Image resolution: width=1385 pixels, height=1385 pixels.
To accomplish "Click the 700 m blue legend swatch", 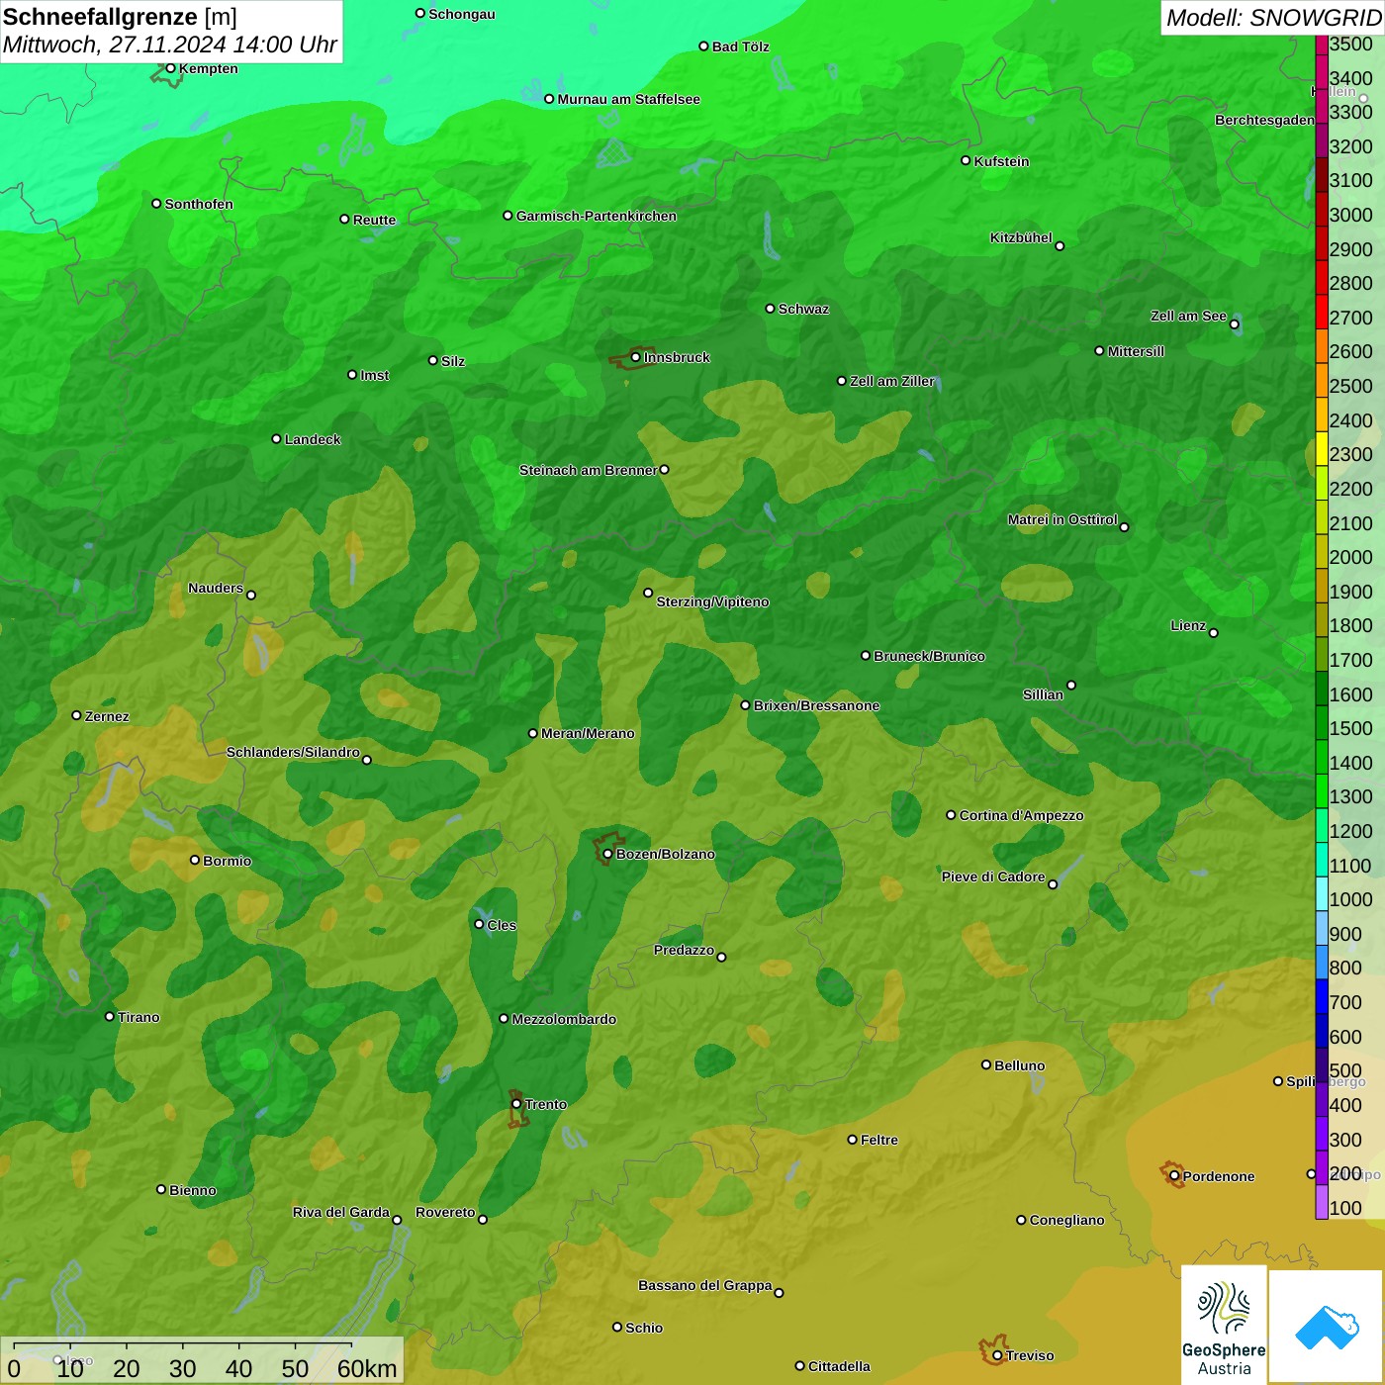I will (x=1322, y=996).
